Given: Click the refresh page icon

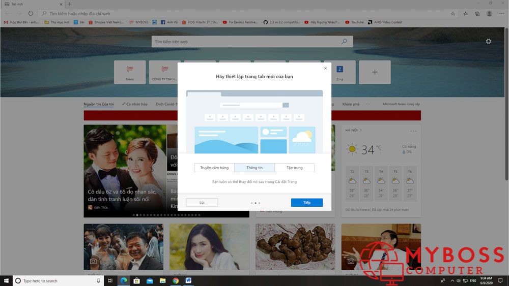Looking at the screenshot, I should point(31,14).
